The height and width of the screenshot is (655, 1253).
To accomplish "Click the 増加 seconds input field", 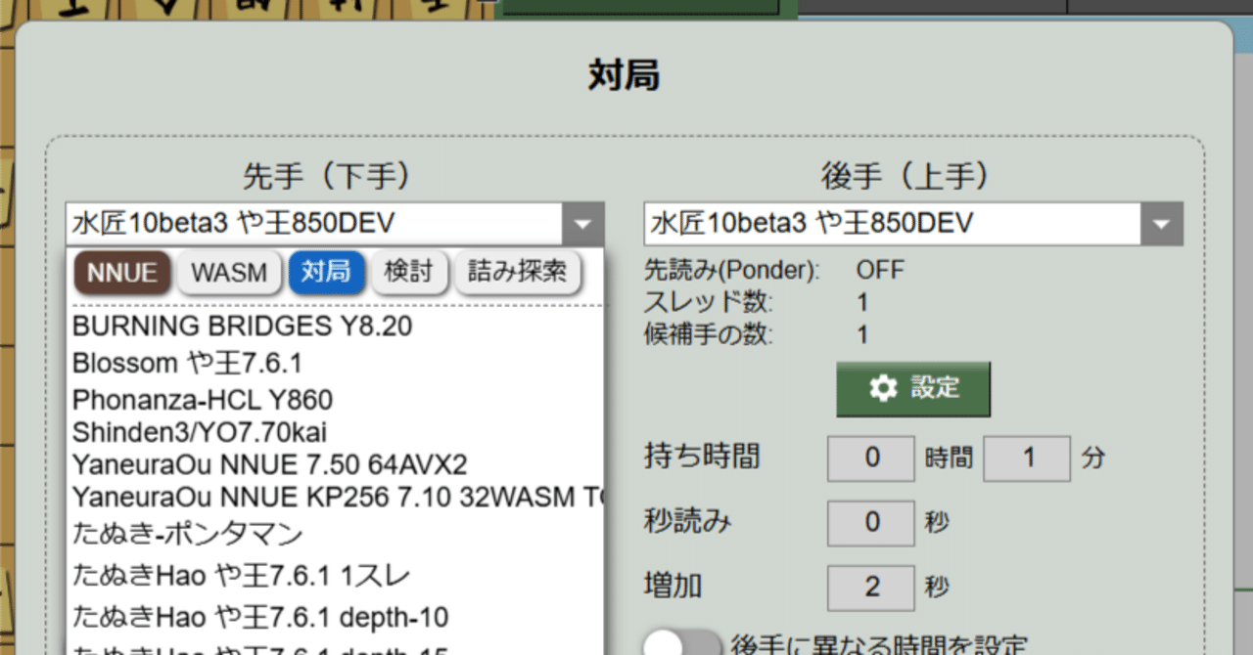I will 870,588.
